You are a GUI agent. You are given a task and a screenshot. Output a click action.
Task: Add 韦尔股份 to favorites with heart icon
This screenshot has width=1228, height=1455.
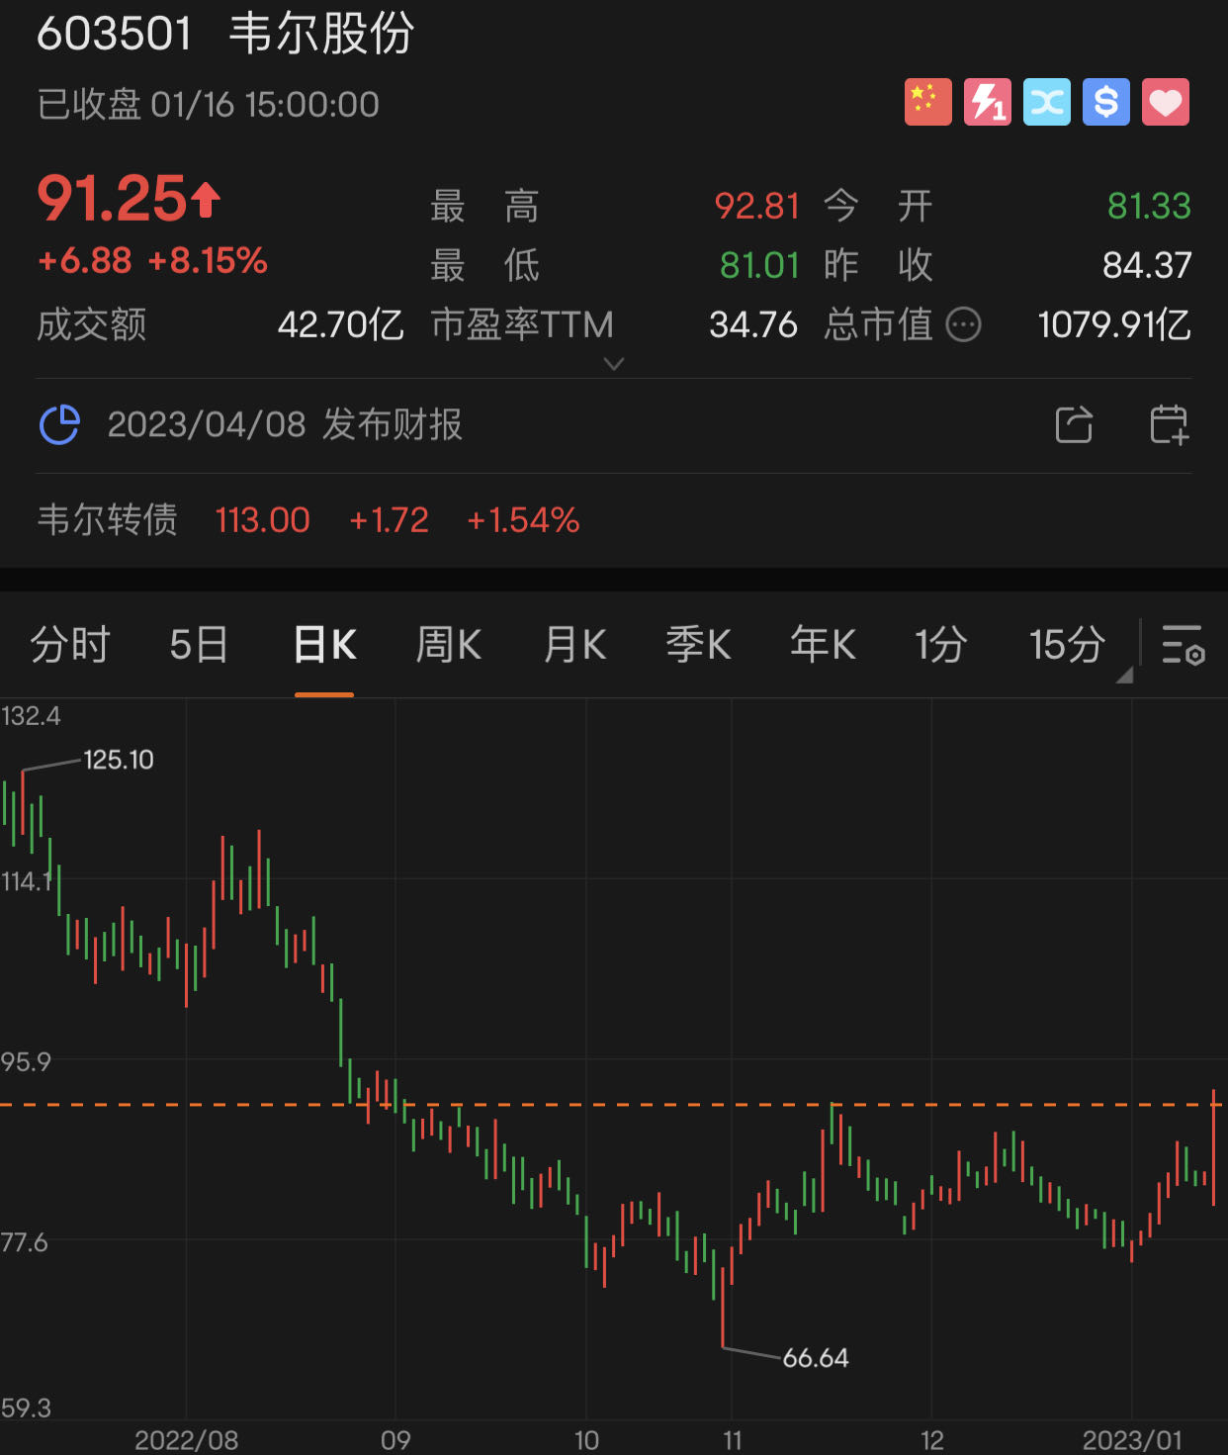(x=1166, y=101)
